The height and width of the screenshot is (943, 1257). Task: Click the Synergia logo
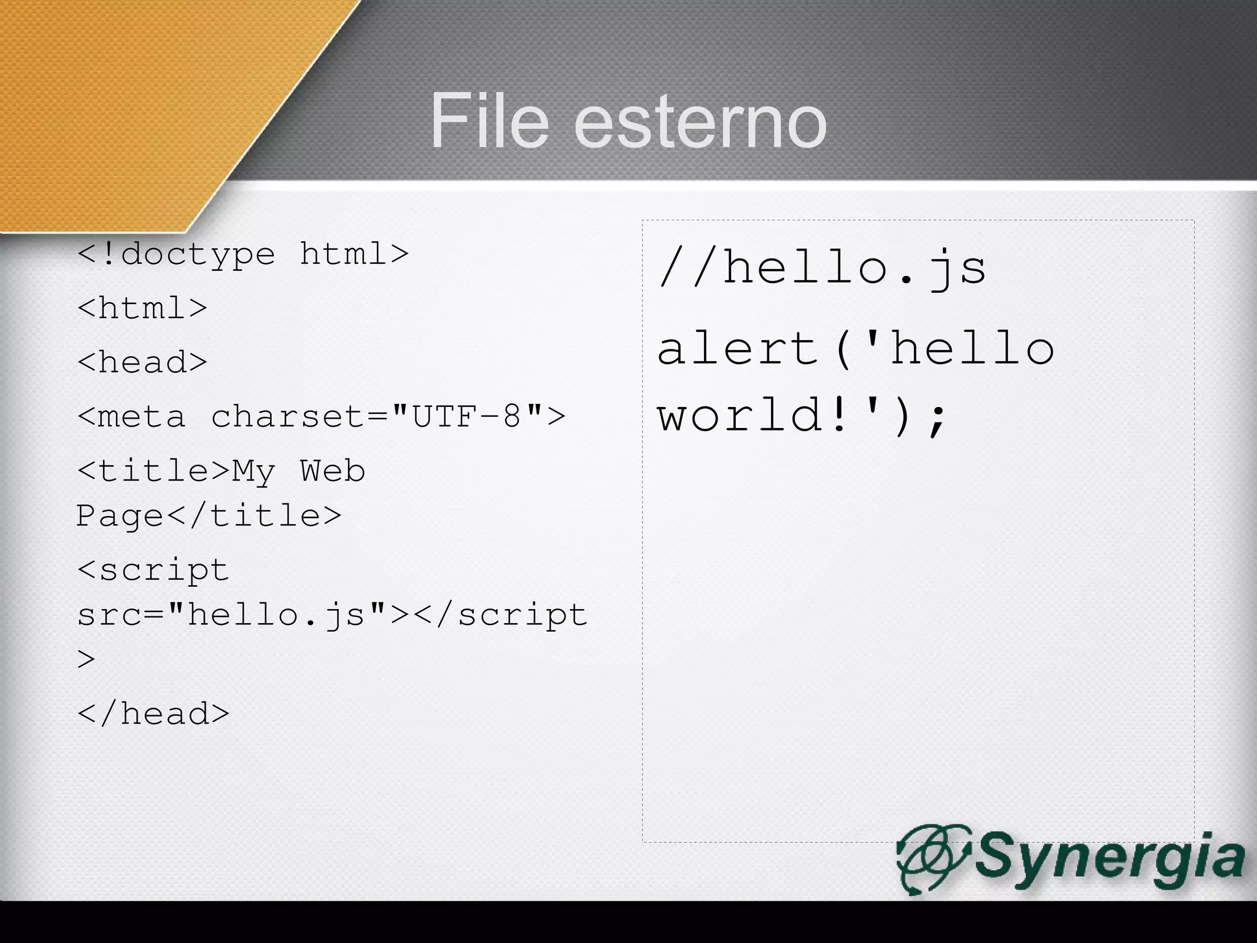pyautogui.click(x=1070, y=859)
